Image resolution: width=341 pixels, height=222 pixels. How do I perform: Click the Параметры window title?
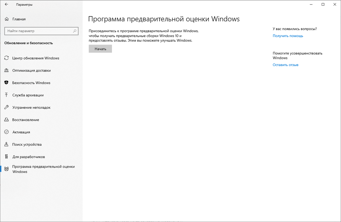24,5
